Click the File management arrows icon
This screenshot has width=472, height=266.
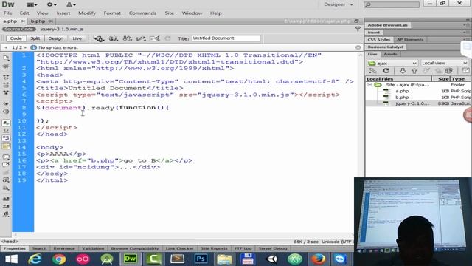tap(127, 38)
